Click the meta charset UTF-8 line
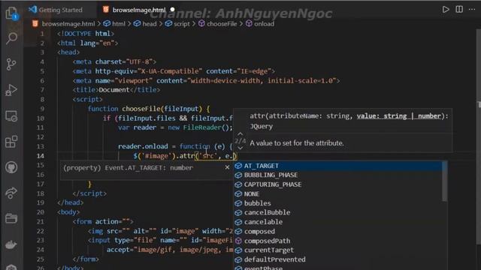 pyautogui.click(x=114, y=61)
